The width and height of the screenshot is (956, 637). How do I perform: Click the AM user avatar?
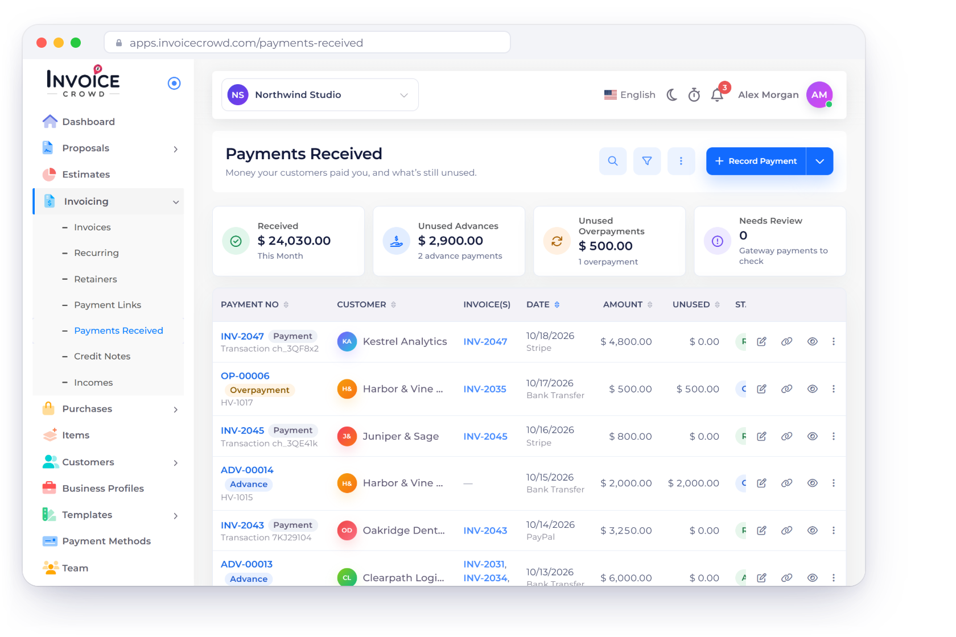(x=819, y=95)
